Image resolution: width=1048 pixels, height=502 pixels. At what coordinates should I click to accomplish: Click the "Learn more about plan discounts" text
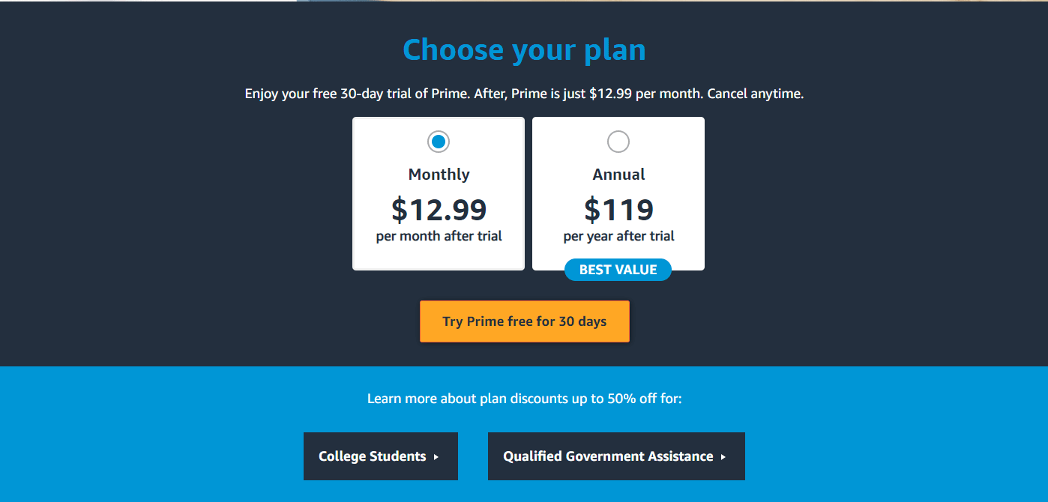point(524,399)
